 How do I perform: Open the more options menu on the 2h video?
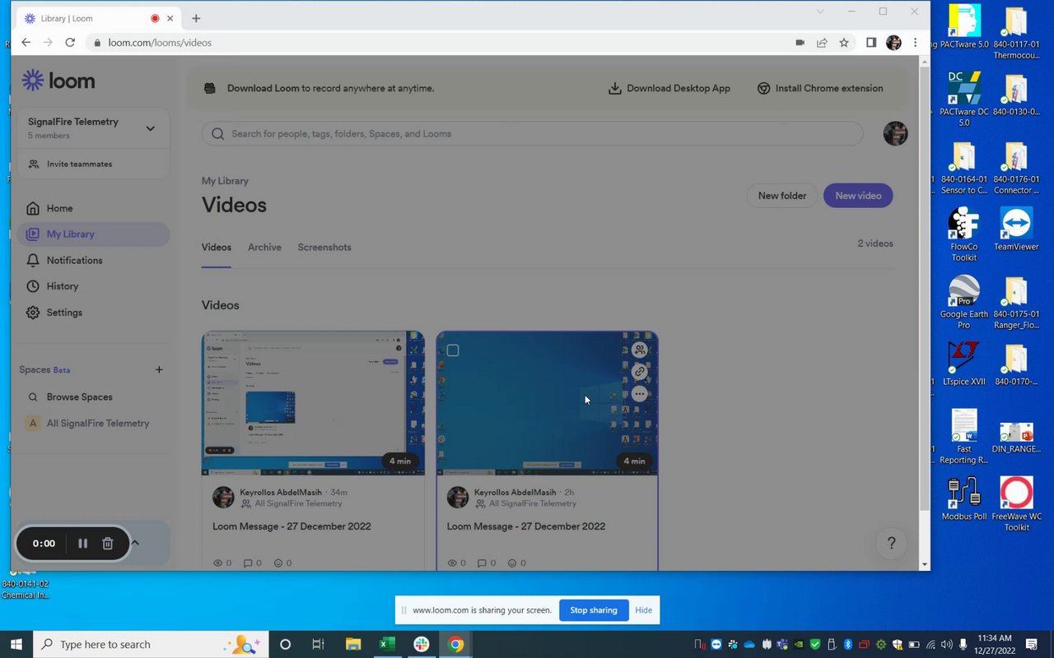tap(640, 394)
